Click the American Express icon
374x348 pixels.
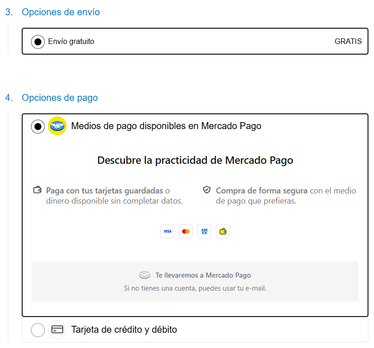point(204,231)
